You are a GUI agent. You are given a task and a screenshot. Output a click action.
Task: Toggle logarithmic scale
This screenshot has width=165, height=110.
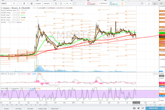click(x=155, y=105)
